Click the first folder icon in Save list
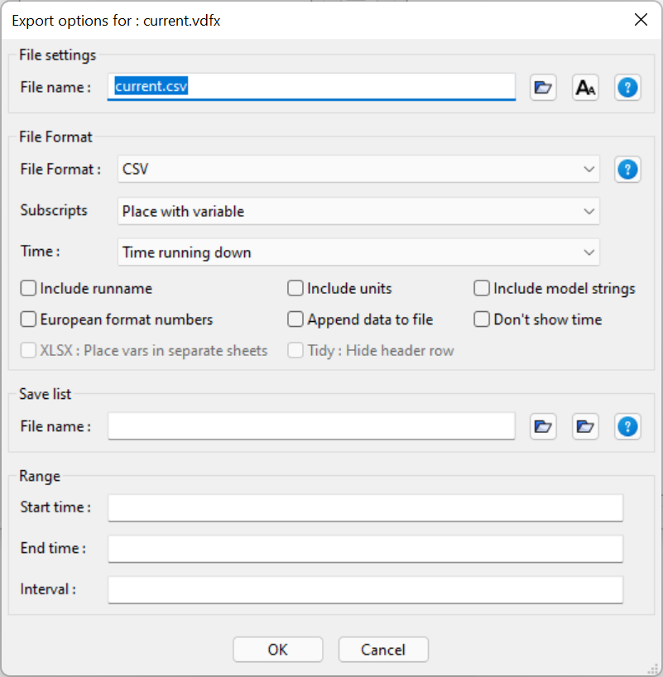The image size is (663, 677). [x=543, y=426]
